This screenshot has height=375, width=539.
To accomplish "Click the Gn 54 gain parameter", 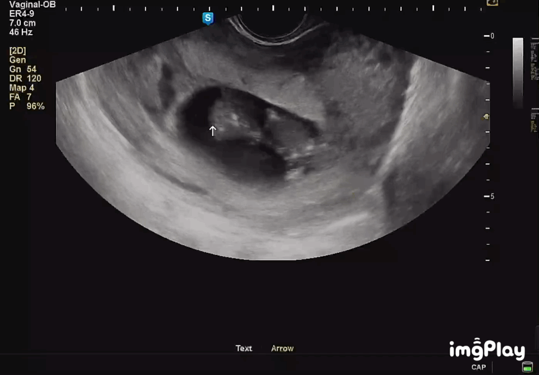I will point(22,69).
